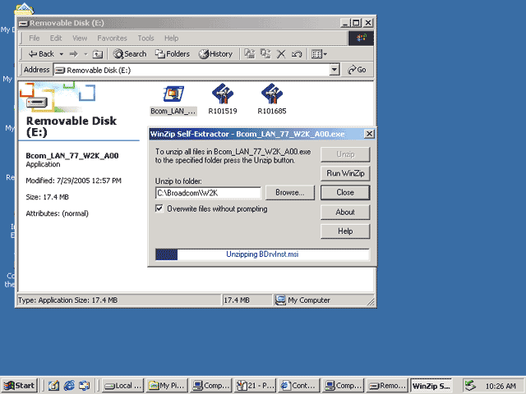This screenshot has width=526, height=394.
Task: Switch to WinZip S... taskbar button
Action: (x=431, y=386)
